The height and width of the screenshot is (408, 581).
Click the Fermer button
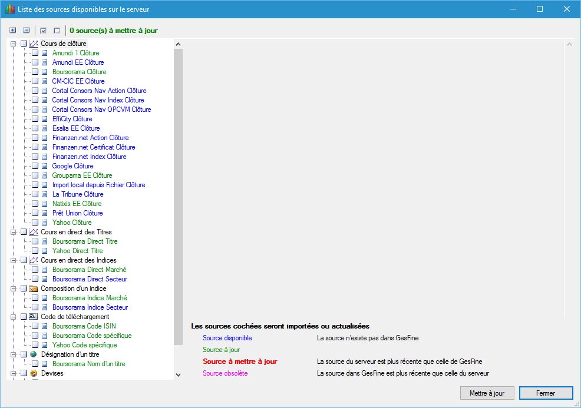point(546,393)
